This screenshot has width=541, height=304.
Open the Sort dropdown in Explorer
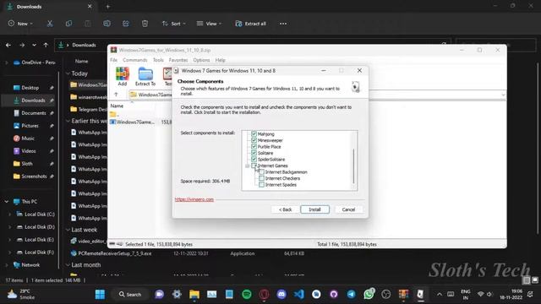(174, 24)
